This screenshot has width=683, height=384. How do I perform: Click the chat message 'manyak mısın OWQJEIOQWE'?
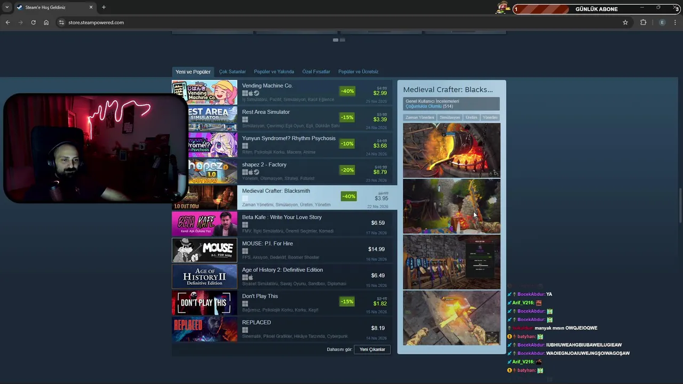[x=566, y=328]
